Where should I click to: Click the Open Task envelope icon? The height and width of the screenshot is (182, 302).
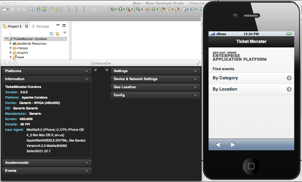point(177,9)
